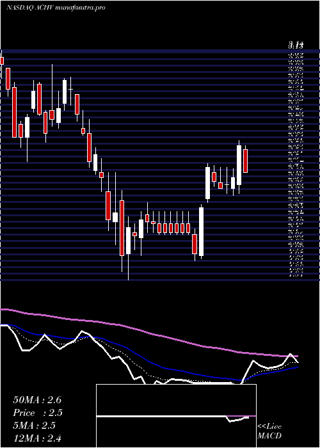Viewport: 320px width, 448px height.
Task: Click the <<Live MACD label
Action: (269, 431)
